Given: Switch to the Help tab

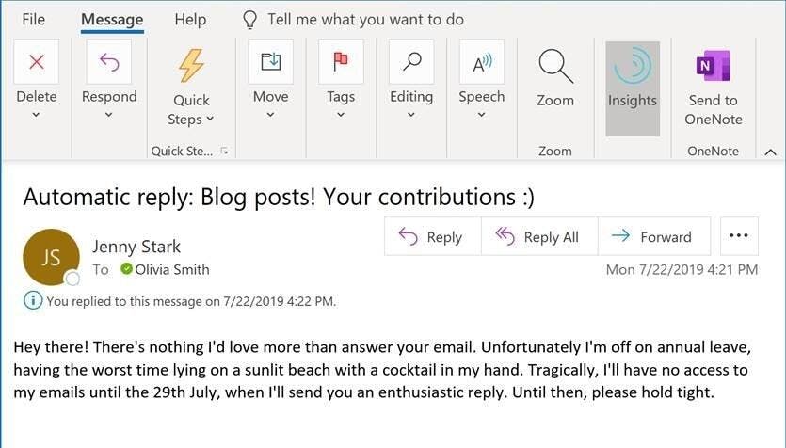Looking at the screenshot, I should 190,19.
